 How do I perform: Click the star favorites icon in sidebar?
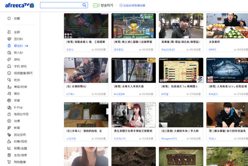[9, 18]
